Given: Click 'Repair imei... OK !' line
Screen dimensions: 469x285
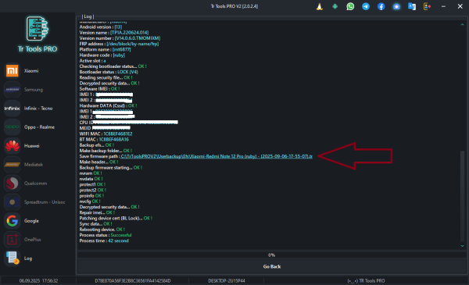Looking at the screenshot, I should [x=97, y=212].
